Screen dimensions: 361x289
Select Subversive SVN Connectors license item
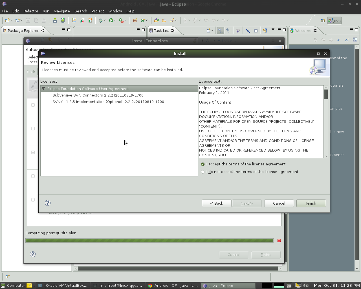point(98,95)
